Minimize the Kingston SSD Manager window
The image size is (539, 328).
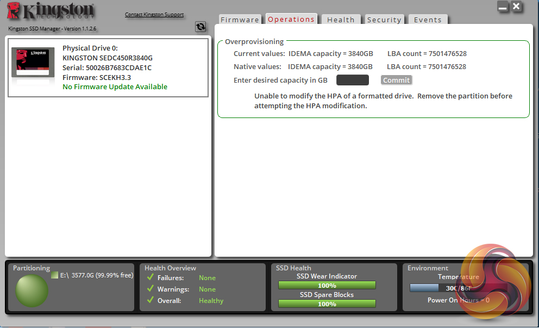click(503, 7)
